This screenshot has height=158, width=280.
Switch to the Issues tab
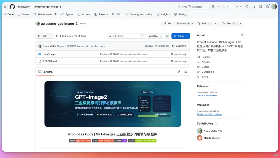click(23, 14)
